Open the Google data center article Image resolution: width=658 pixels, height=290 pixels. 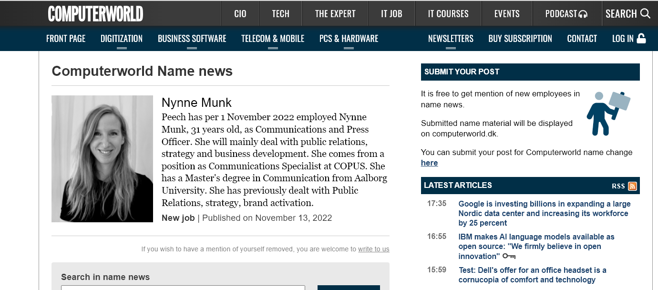544,213
